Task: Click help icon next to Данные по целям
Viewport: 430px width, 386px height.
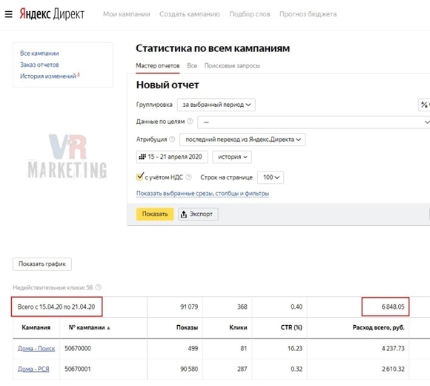Action: click(190, 121)
